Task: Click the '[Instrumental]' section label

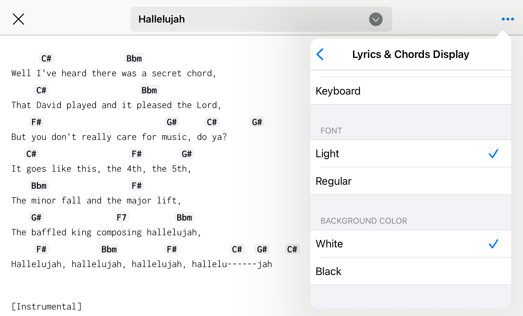Action: (x=46, y=306)
